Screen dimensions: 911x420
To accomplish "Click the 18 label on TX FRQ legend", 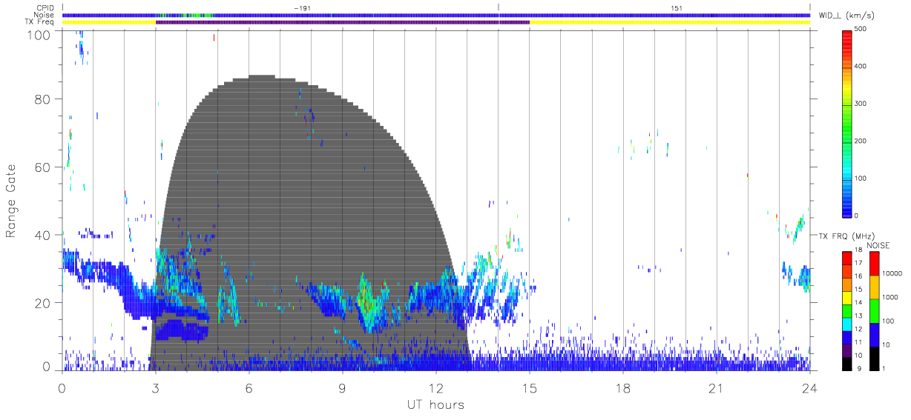I will (860, 251).
